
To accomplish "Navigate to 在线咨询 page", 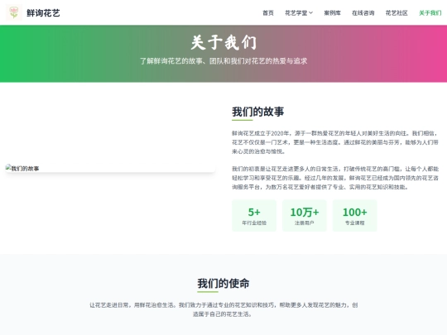I will (363, 12).
